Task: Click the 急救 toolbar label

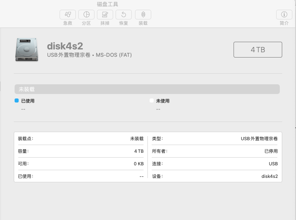Action: tap(68, 23)
